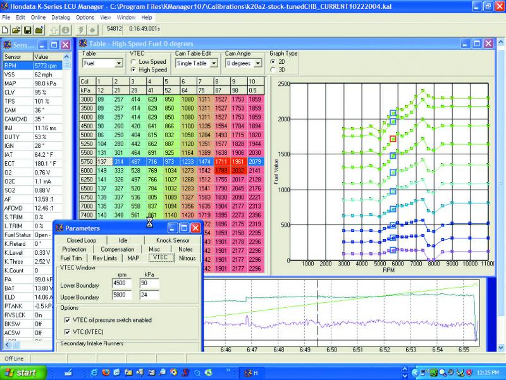
Task: Open the File menu
Action: [x=6, y=18]
